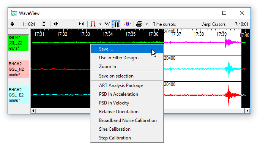Click the Time cursors label
The image size is (260, 144).
pyautogui.click(x=164, y=24)
